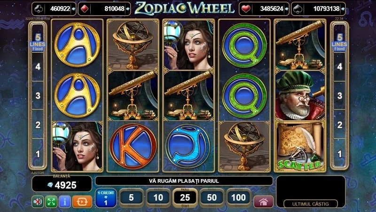Select line 4 on left indicator
The height and width of the screenshot is (212, 376).
tap(38, 67)
